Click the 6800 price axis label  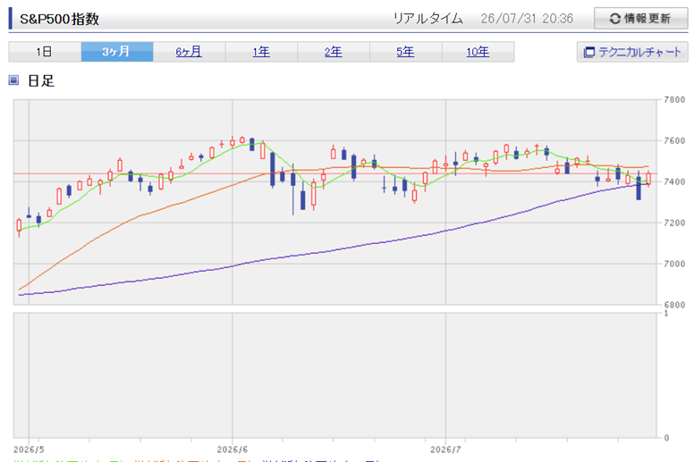click(674, 305)
